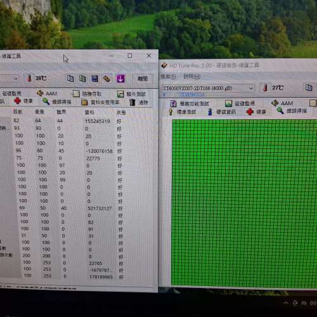The height and width of the screenshot is (317, 317).
Task: Click the purple down-arrow toolbar icon
Action: click(x=120, y=79)
